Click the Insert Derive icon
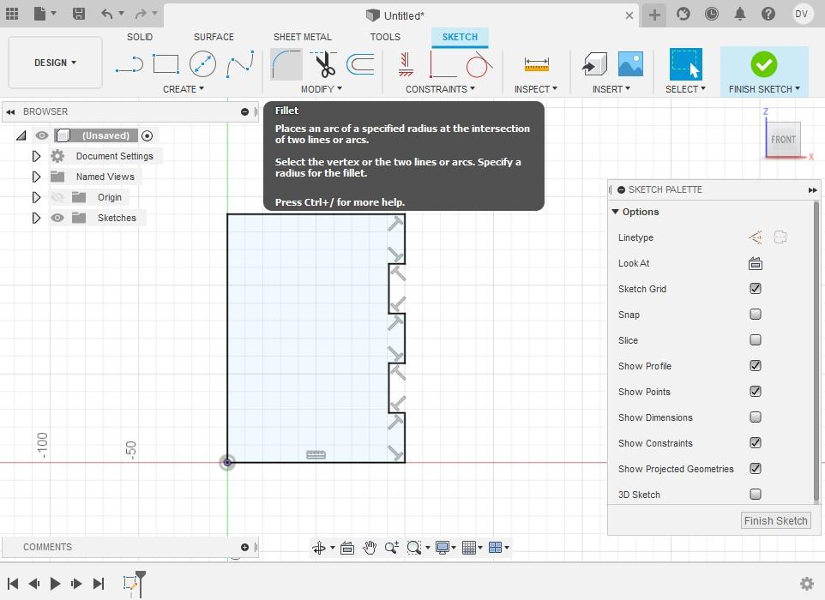This screenshot has height=600, width=825. [594, 64]
